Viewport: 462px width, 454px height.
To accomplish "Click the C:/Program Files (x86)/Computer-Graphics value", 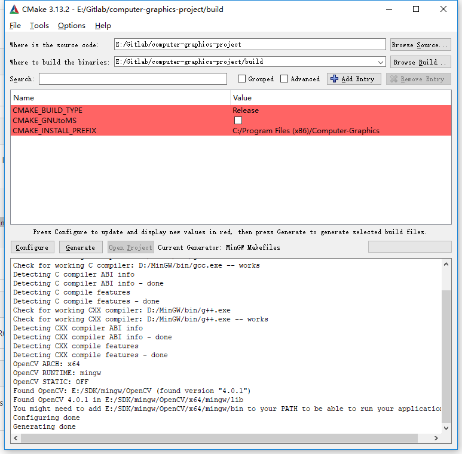I will click(x=306, y=131).
